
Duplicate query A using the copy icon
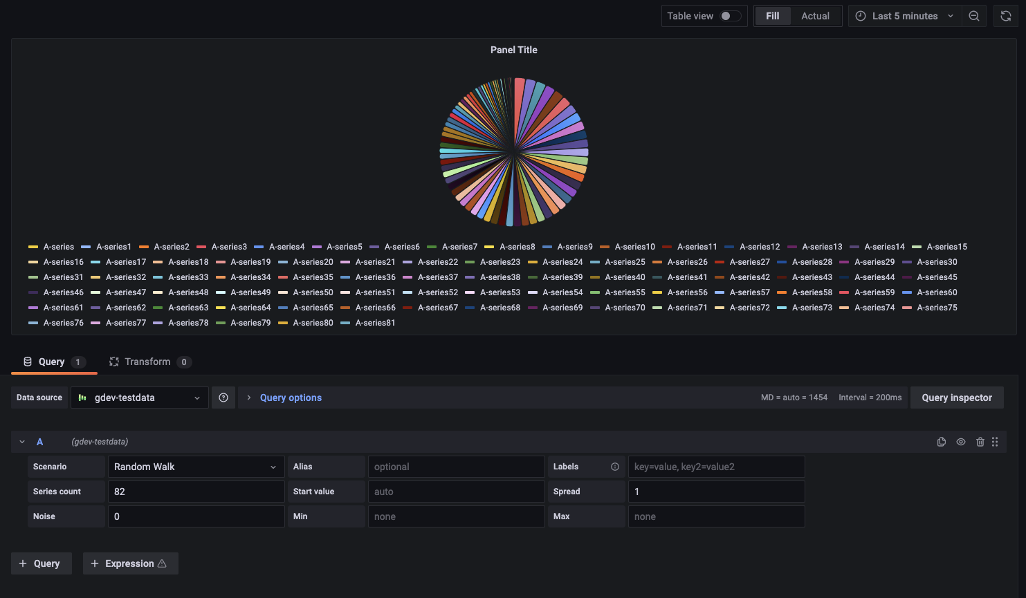(942, 441)
